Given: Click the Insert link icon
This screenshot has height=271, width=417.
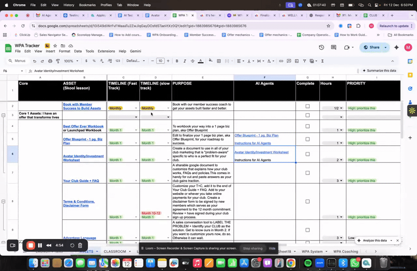Looking at the screenshot, I should pyautogui.click(x=281, y=61).
